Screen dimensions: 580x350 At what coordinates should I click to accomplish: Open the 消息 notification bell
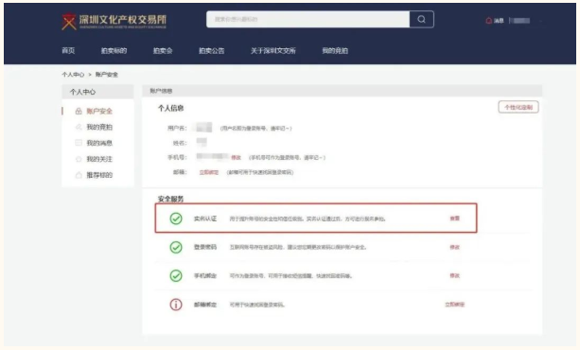point(489,21)
